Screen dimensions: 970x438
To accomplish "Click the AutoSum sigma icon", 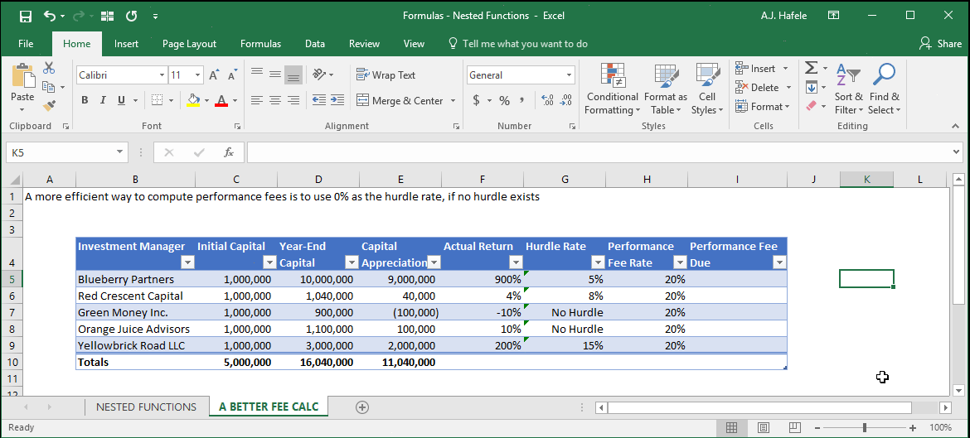I will tap(812, 68).
